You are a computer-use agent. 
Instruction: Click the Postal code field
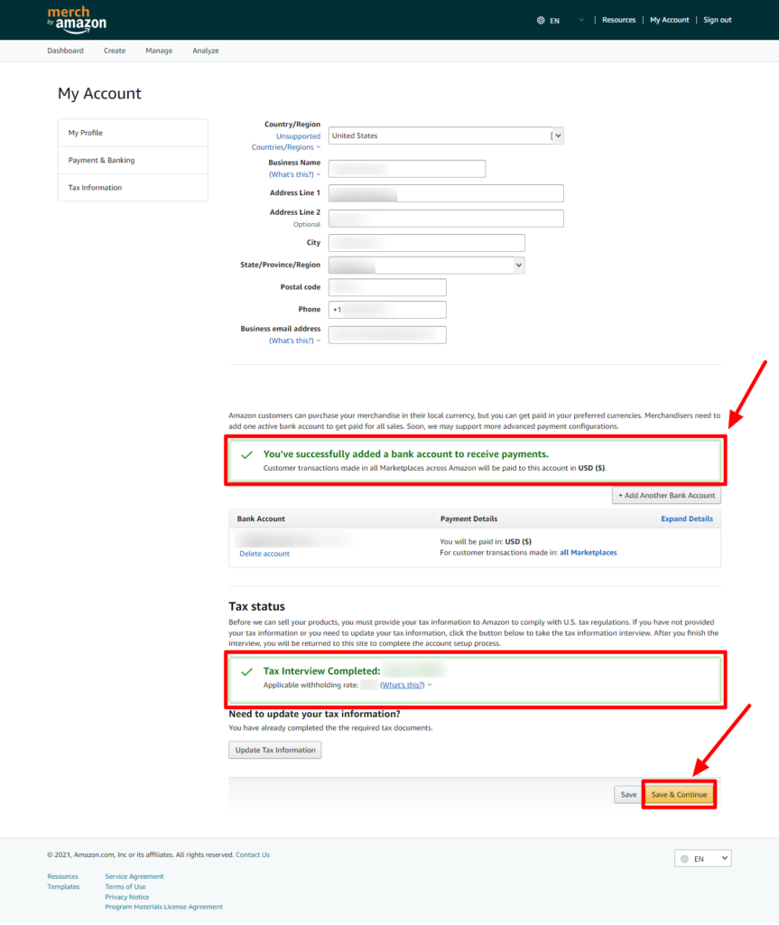[387, 287]
